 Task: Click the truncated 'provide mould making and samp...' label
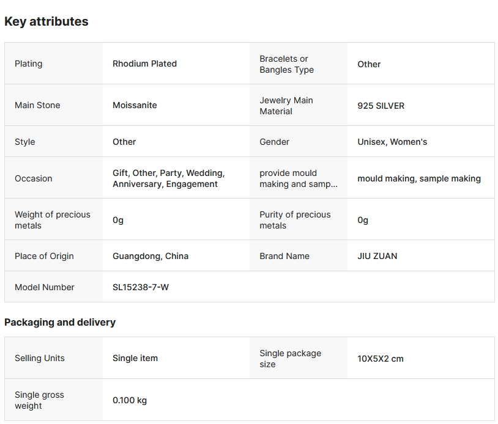pos(298,178)
